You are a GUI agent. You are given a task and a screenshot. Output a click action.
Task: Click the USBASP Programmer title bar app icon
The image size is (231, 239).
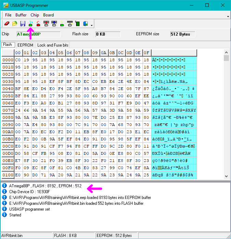pos(5,5)
